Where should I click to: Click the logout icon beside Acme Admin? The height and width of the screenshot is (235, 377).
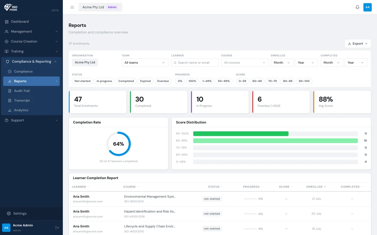point(57,228)
